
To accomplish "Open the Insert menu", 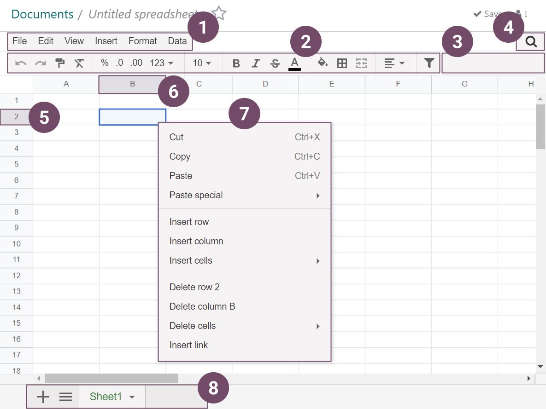I will click(x=106, y=41).
